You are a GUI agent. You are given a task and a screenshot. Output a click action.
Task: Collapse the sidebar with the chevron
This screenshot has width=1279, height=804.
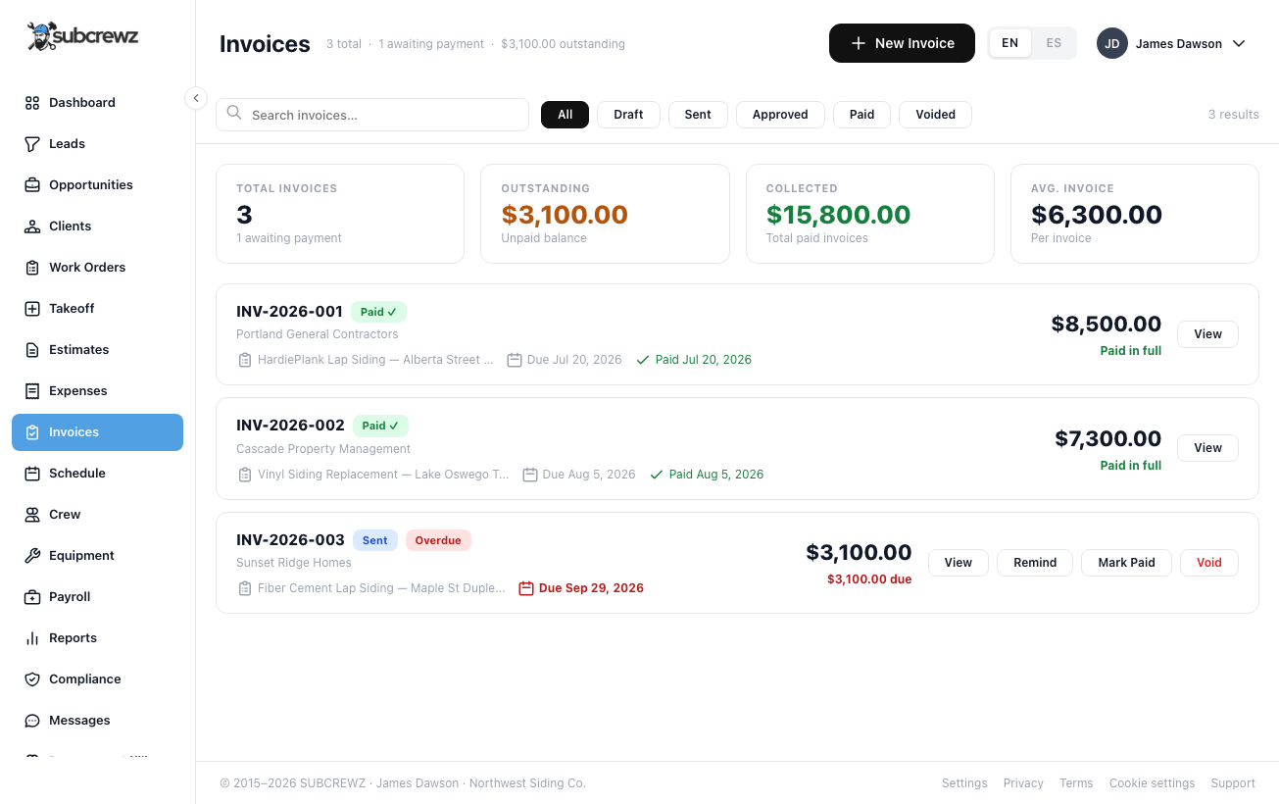tap(196, 98)
